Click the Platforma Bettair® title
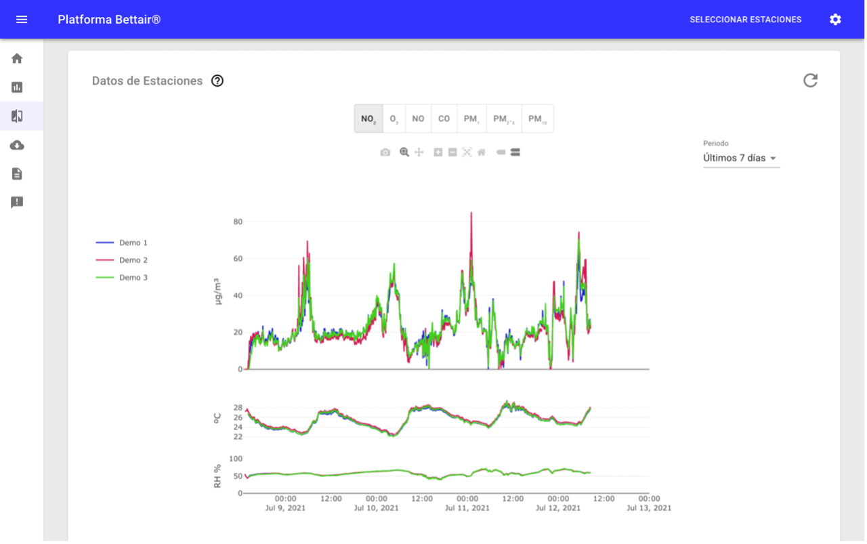Screen dimensions: 867x544 [109, 20]
